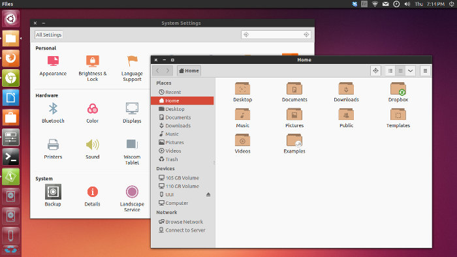Select Music in Places sidebar
The width and height of the screenshot is (457, 257).
tap(182, 134)
